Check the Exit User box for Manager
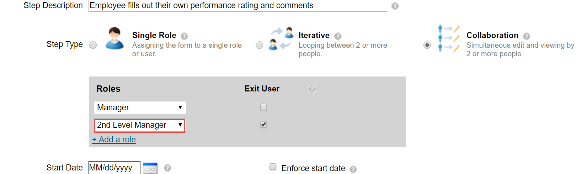 click(263, 107)
